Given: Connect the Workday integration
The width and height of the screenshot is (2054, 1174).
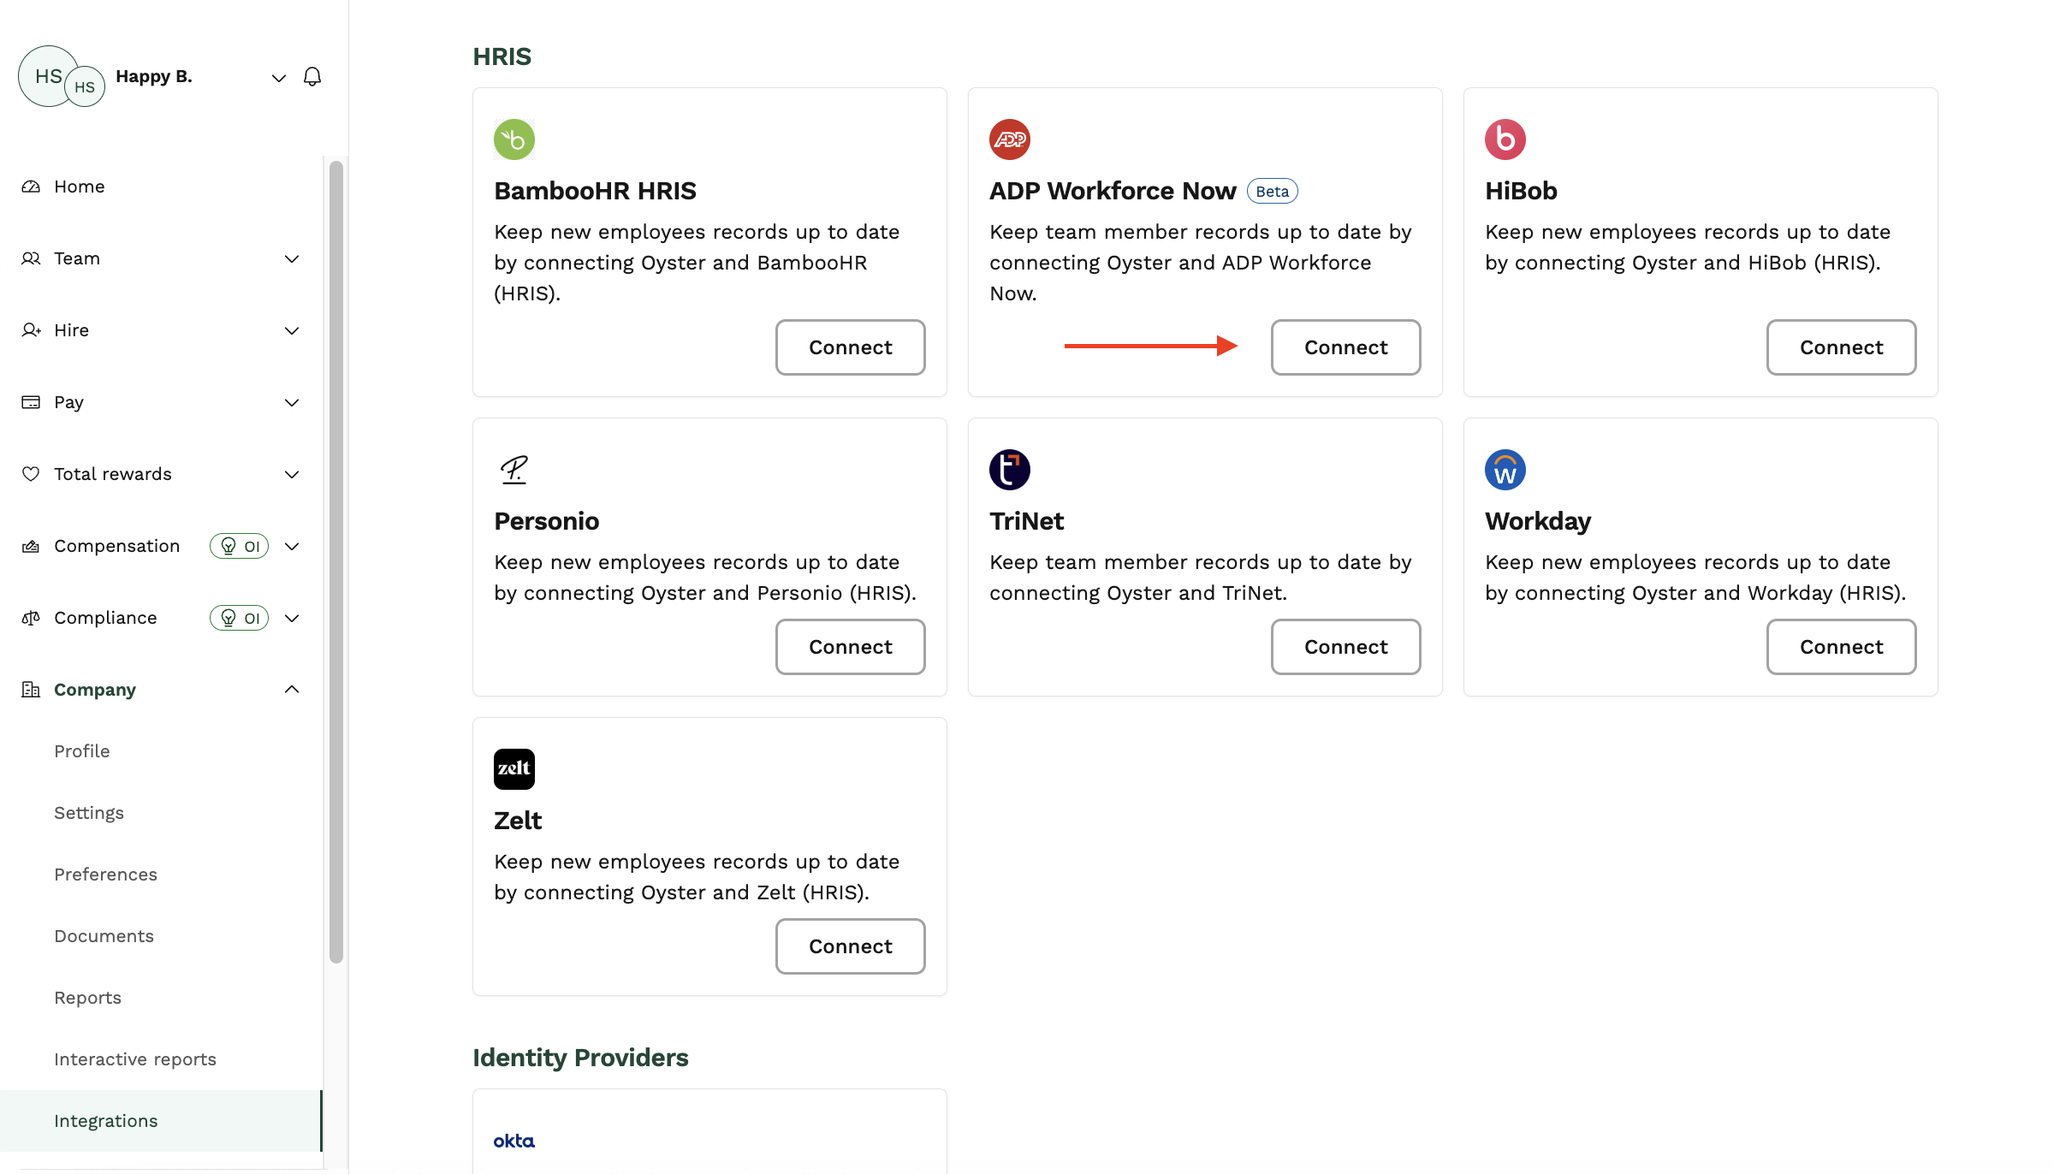Looking at the screenshot, I should (1841, 647).
